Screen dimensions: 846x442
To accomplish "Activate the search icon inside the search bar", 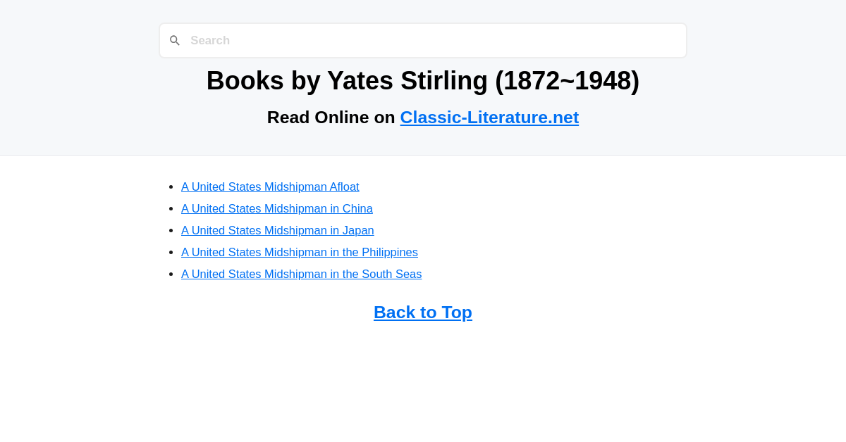I will (x=175, y=40).
